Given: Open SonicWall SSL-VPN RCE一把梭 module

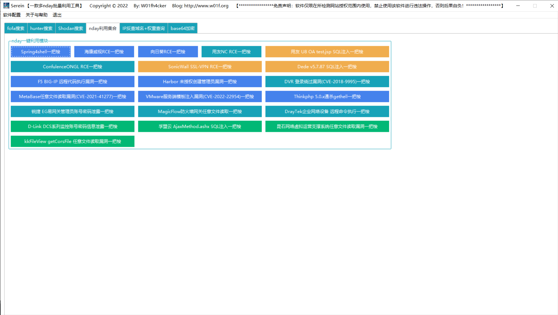Looking at the screenshot, I should click(200, 66).
